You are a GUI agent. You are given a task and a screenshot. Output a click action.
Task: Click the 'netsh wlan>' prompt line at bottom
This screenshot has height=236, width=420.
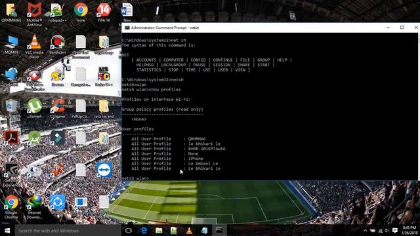135,178
